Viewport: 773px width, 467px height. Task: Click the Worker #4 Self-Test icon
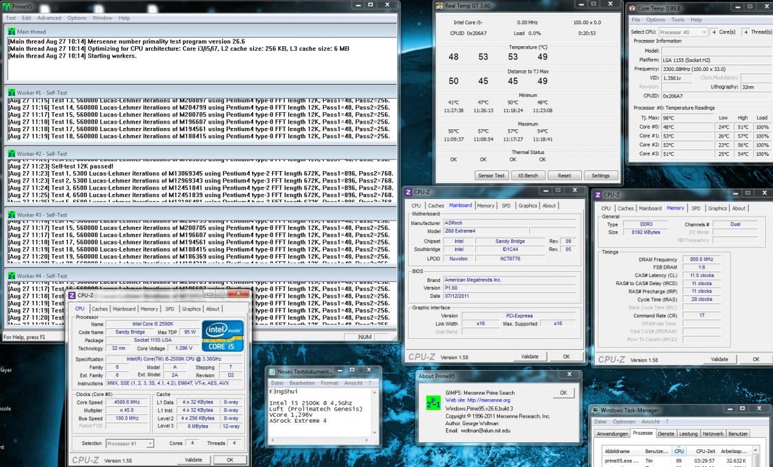pos(11,276)
